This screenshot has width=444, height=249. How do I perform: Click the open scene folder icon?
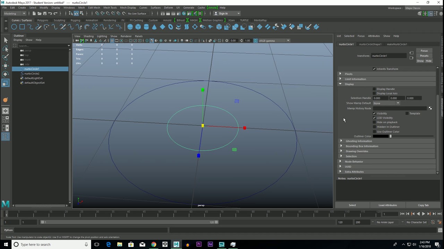pyautogui.click(x=39, y=13)
